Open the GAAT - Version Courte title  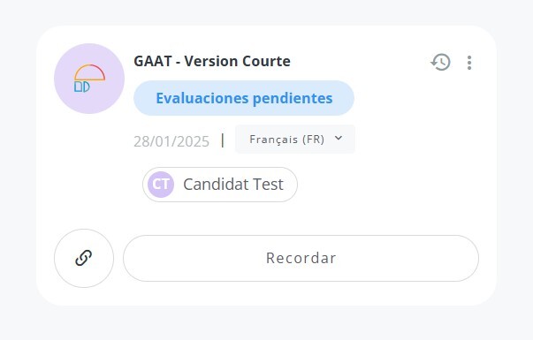pyautogui.click(x=212, y=61)
